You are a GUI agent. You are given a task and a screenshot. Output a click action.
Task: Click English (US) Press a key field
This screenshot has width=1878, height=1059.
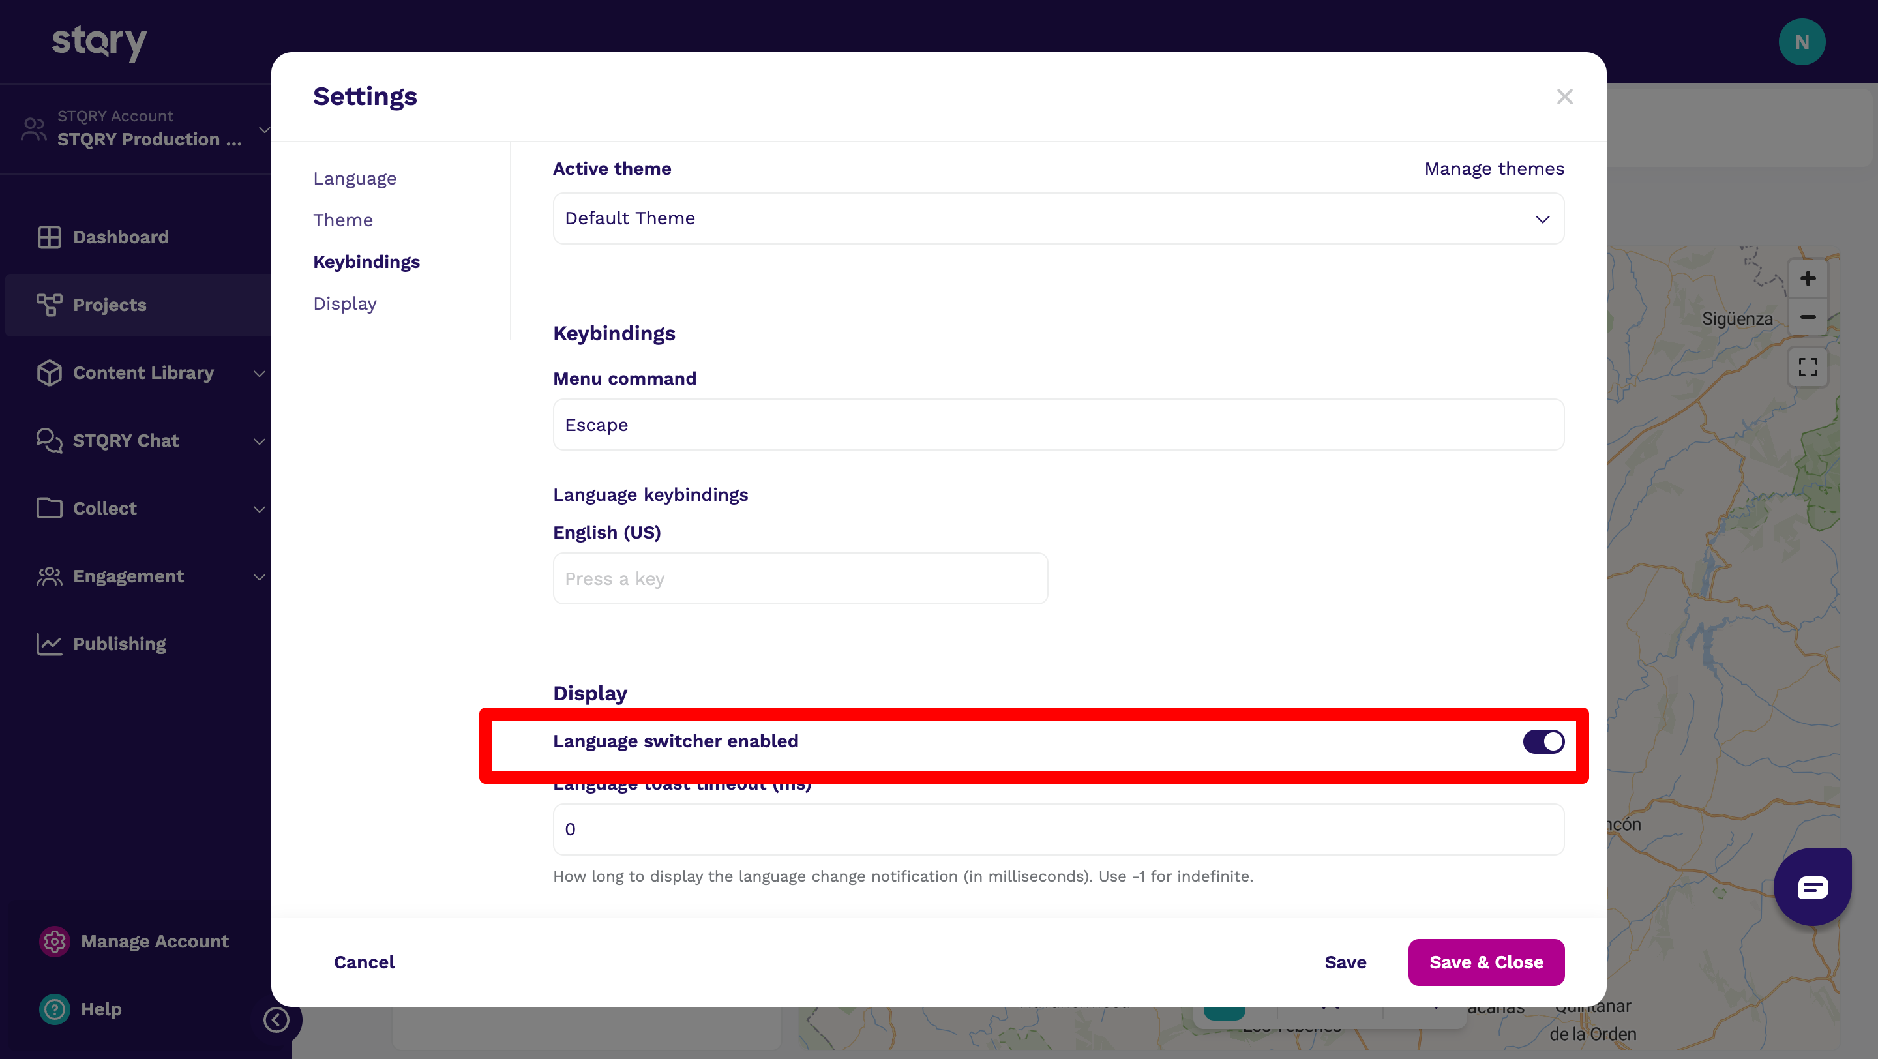pyautogui.click(x=799, y=578)
